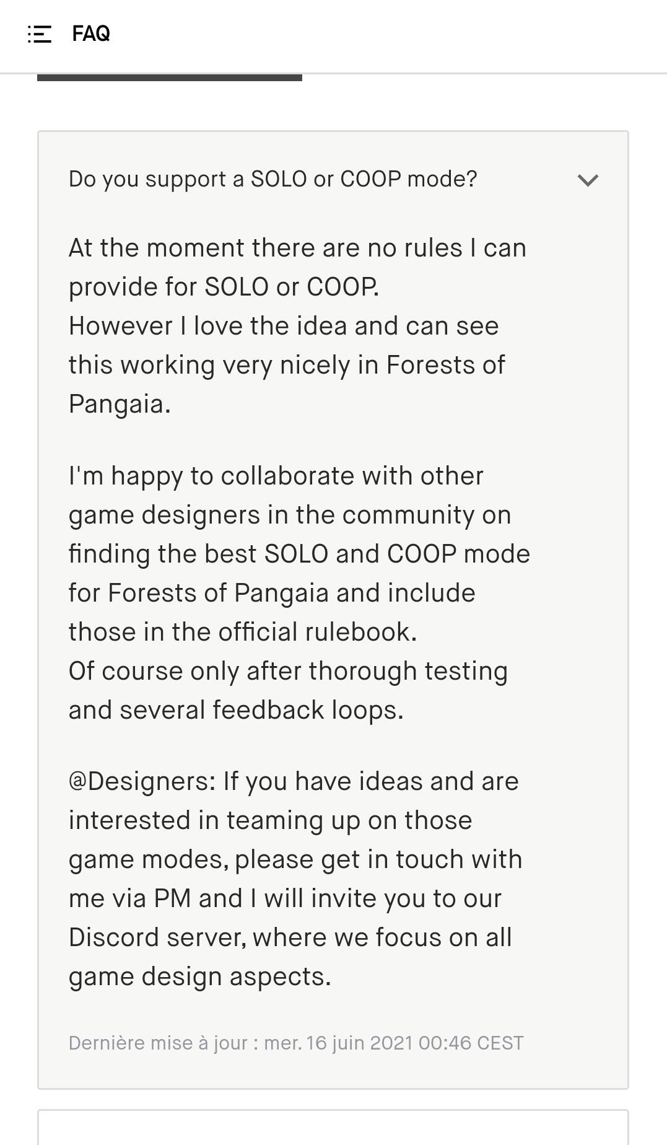The height and width of the screenshot is (1145, 667).
Task: Open the section list menu icon
Action: tap(40, 34)
